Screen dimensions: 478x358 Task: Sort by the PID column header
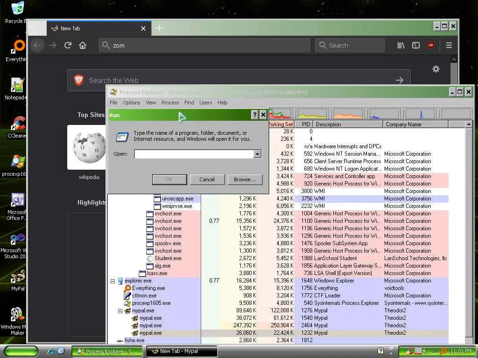[304, 124]
